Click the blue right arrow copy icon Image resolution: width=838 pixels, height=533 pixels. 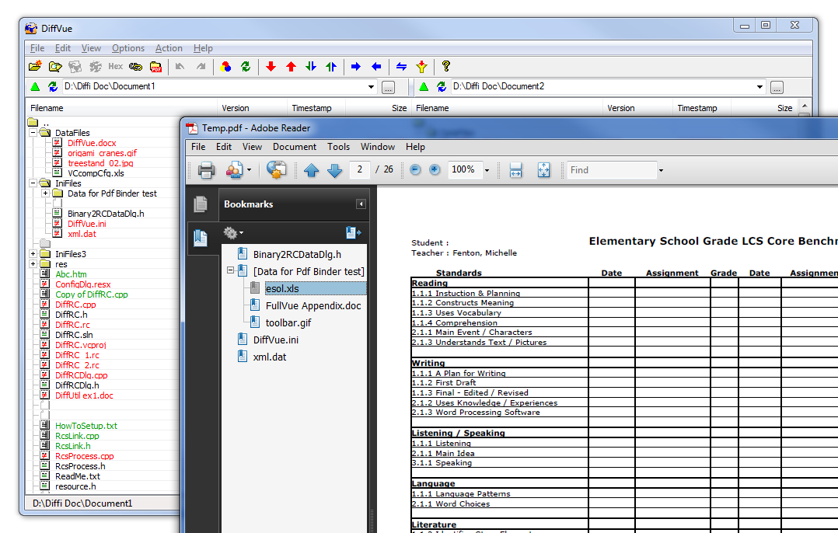(x=356, y=66)
